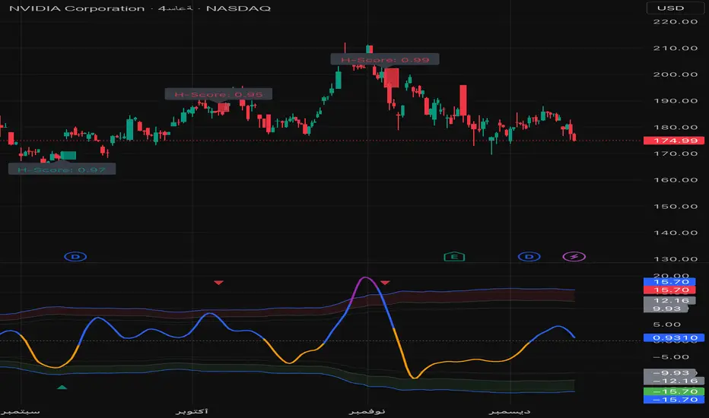This screenshot has width=709, height=418.
Task: Click the purple peak of the oscillator line
Action: [365, 278]
